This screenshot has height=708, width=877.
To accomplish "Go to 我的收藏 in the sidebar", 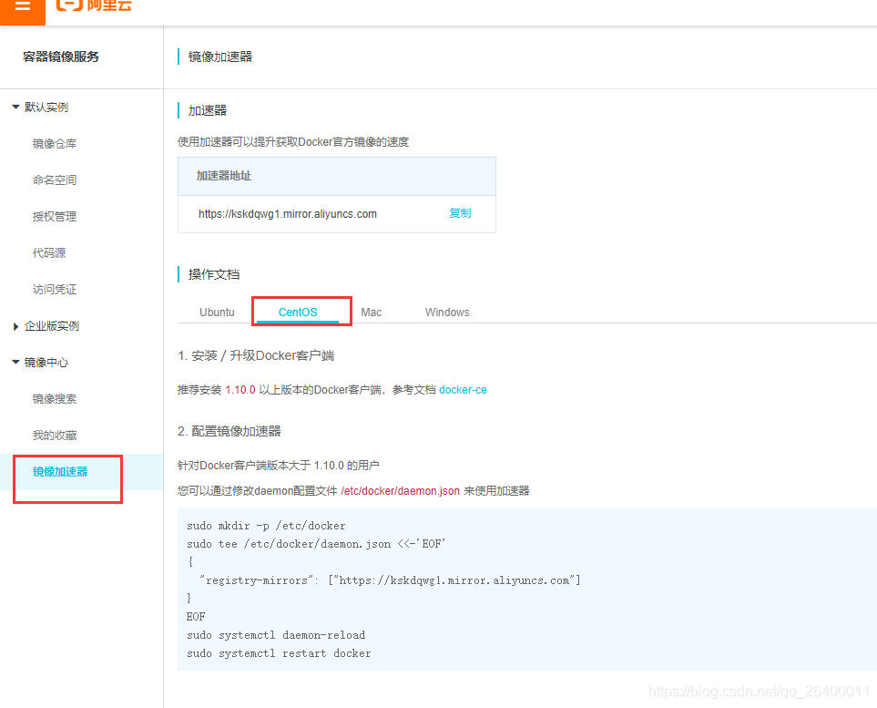I will 55,436.
